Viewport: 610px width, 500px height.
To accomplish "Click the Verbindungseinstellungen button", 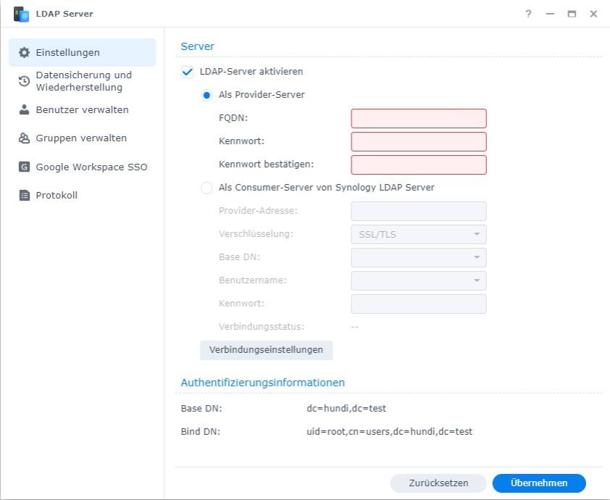I will 266,350.
